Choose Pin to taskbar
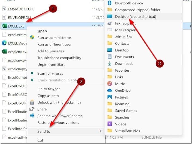This screenshot has width=192, height=144. 49,89
